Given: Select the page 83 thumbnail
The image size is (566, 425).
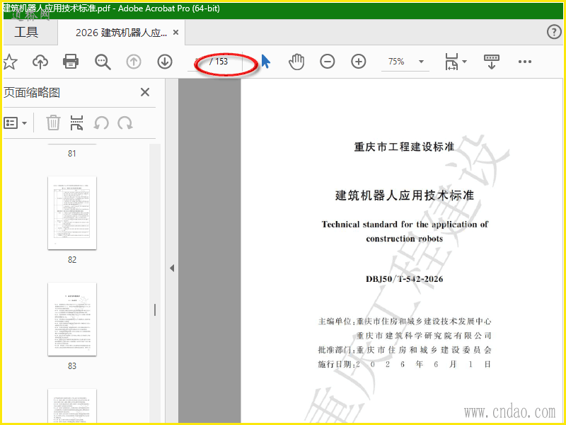Looking at the screenshot, I should click(x=72, y=319).
